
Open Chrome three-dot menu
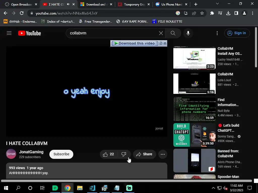click(x=252, y=13)
